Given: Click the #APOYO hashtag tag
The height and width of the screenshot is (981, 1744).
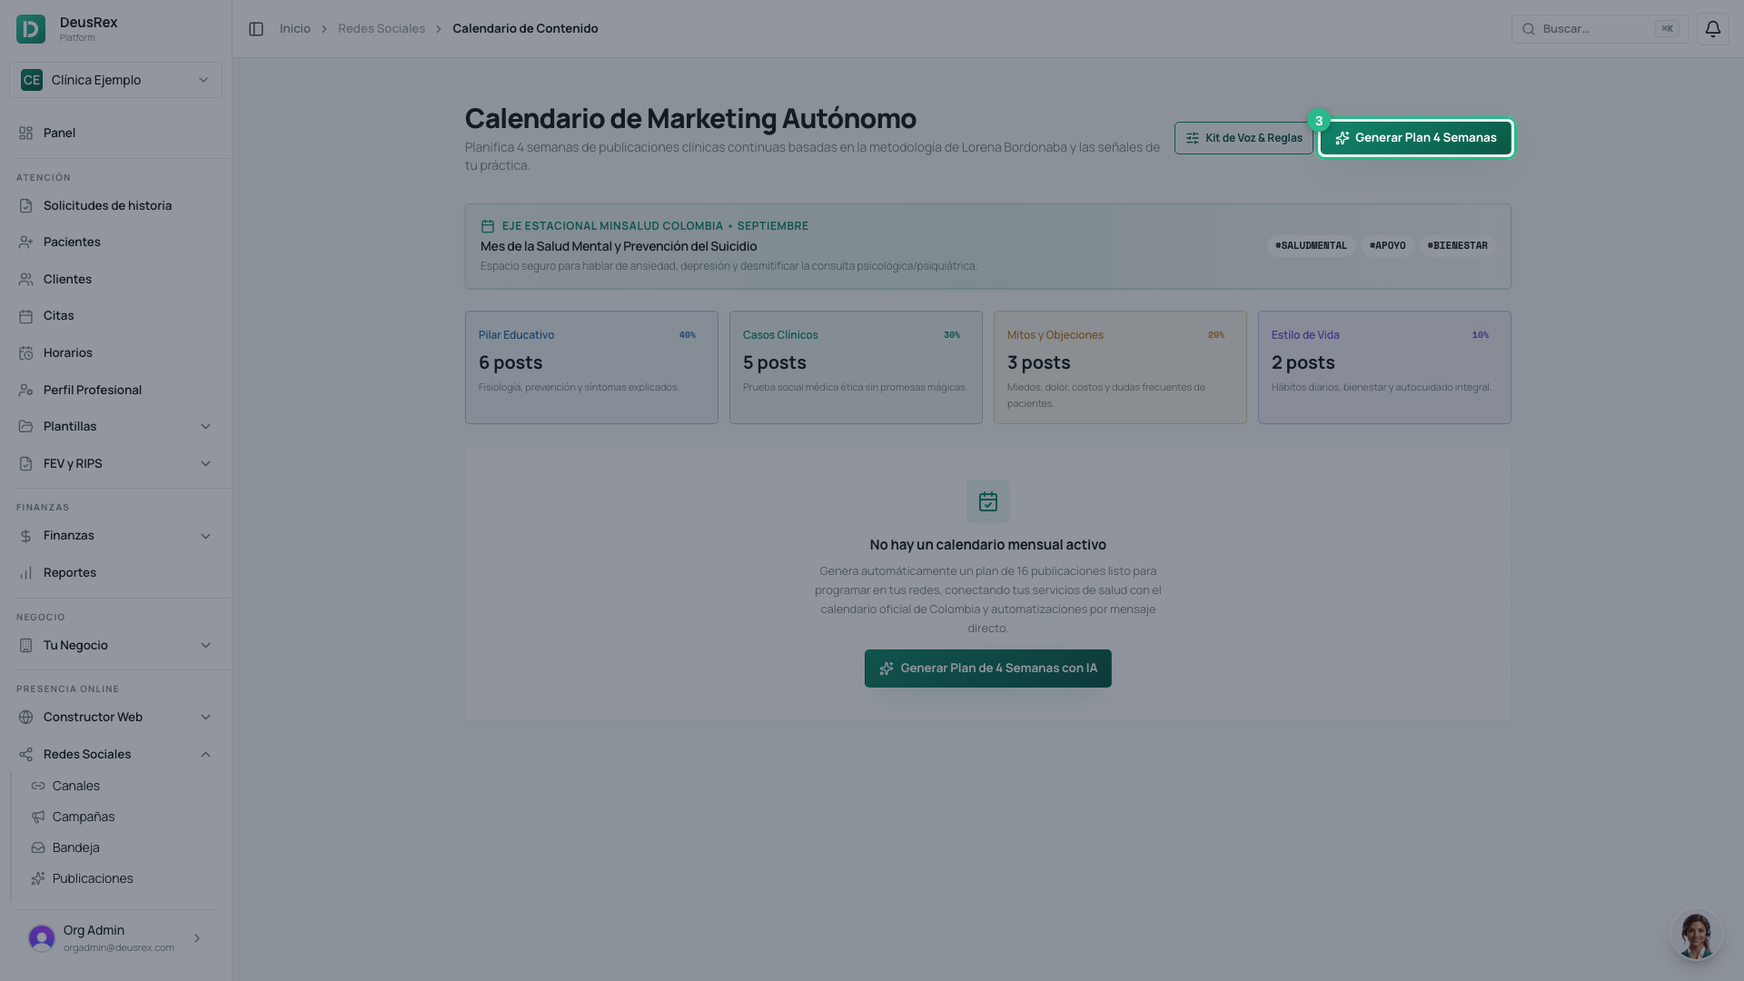Looking at the screenshot, I should (1387, 246).
